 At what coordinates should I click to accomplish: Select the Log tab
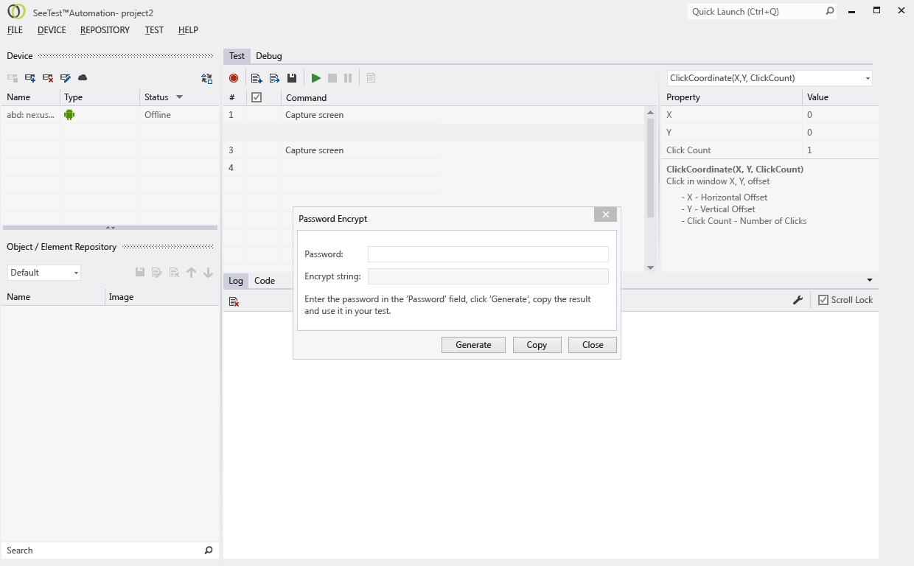[236, 281]
